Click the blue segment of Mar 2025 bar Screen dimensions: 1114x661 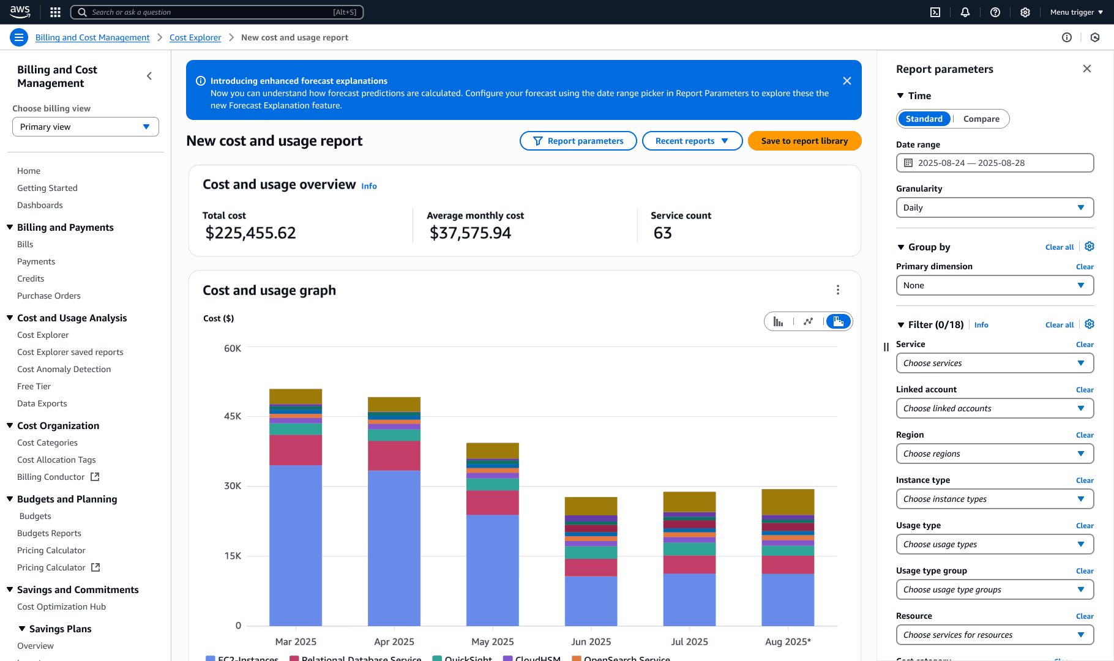click(296, 545)
